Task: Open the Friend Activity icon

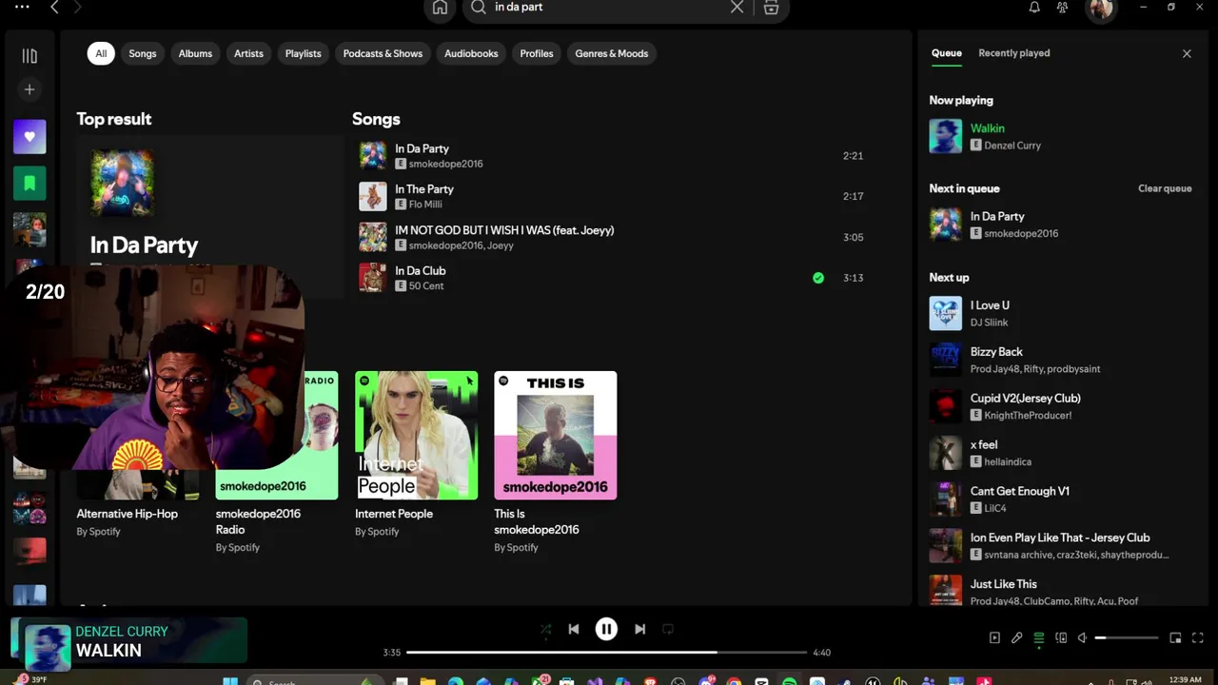Action: [1063, 8]
